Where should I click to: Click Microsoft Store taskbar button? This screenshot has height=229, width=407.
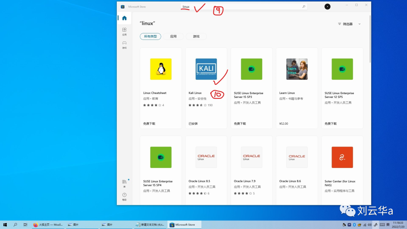click(x=185, y=224)
